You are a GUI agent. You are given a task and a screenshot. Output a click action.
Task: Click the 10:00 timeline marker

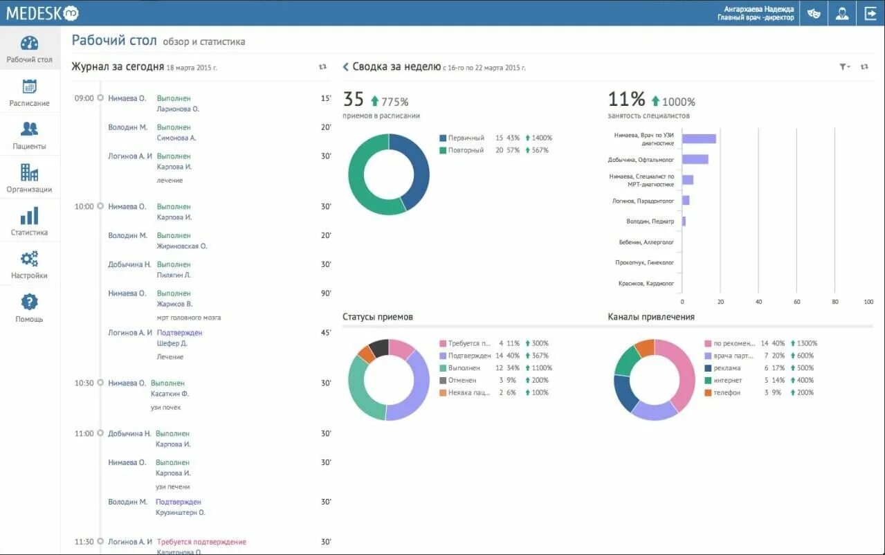pos(100,206)
